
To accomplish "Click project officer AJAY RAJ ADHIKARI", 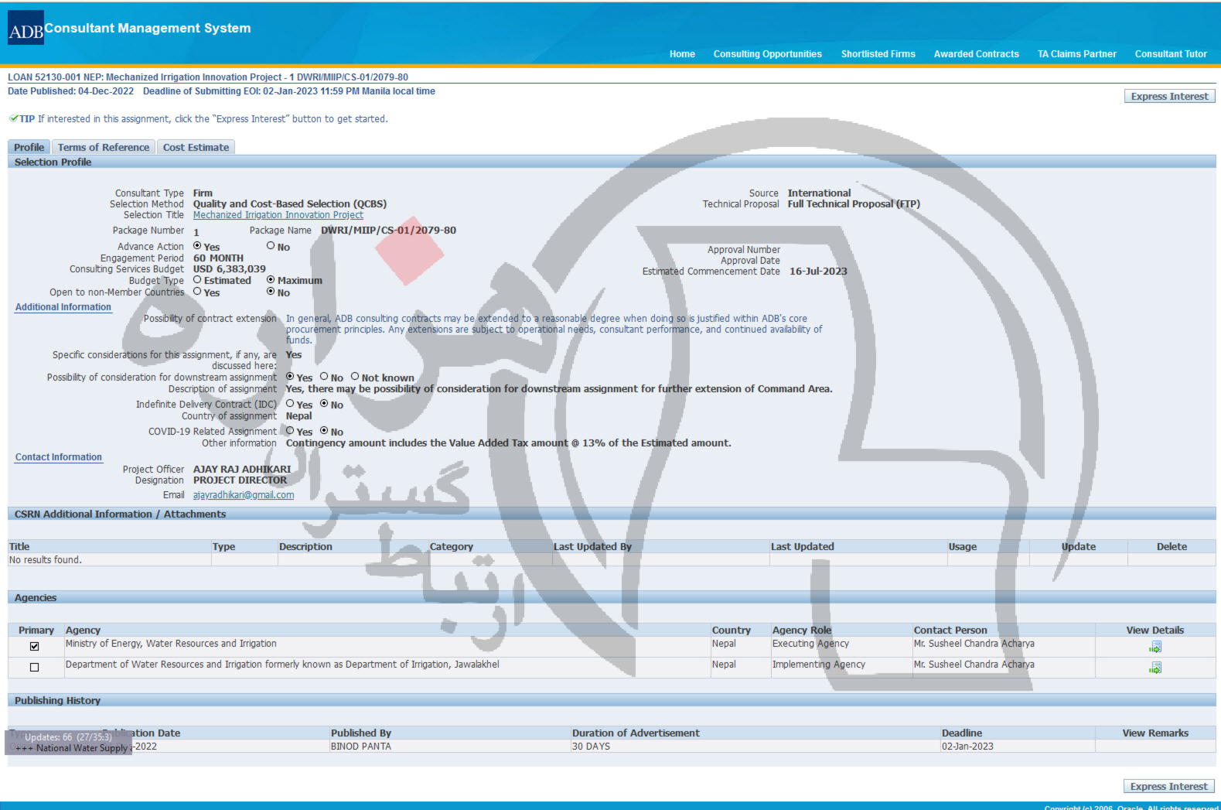I will pos(242,469).
